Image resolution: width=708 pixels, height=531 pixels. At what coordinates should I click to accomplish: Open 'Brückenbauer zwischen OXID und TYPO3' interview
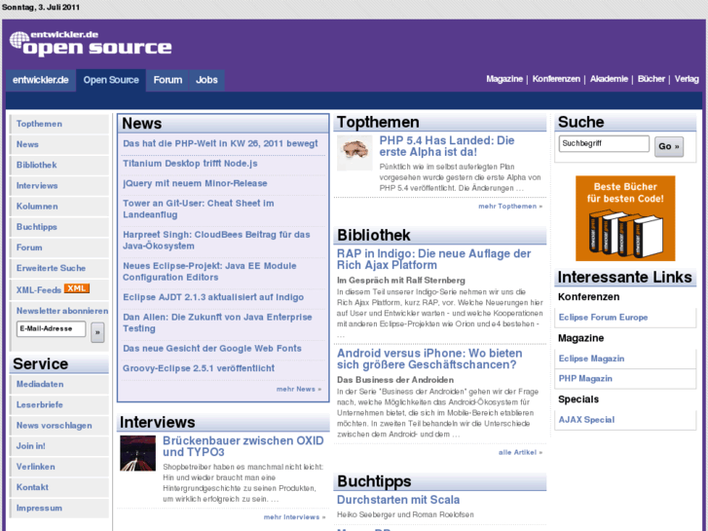pyautogui.click(x=243, y=446)
